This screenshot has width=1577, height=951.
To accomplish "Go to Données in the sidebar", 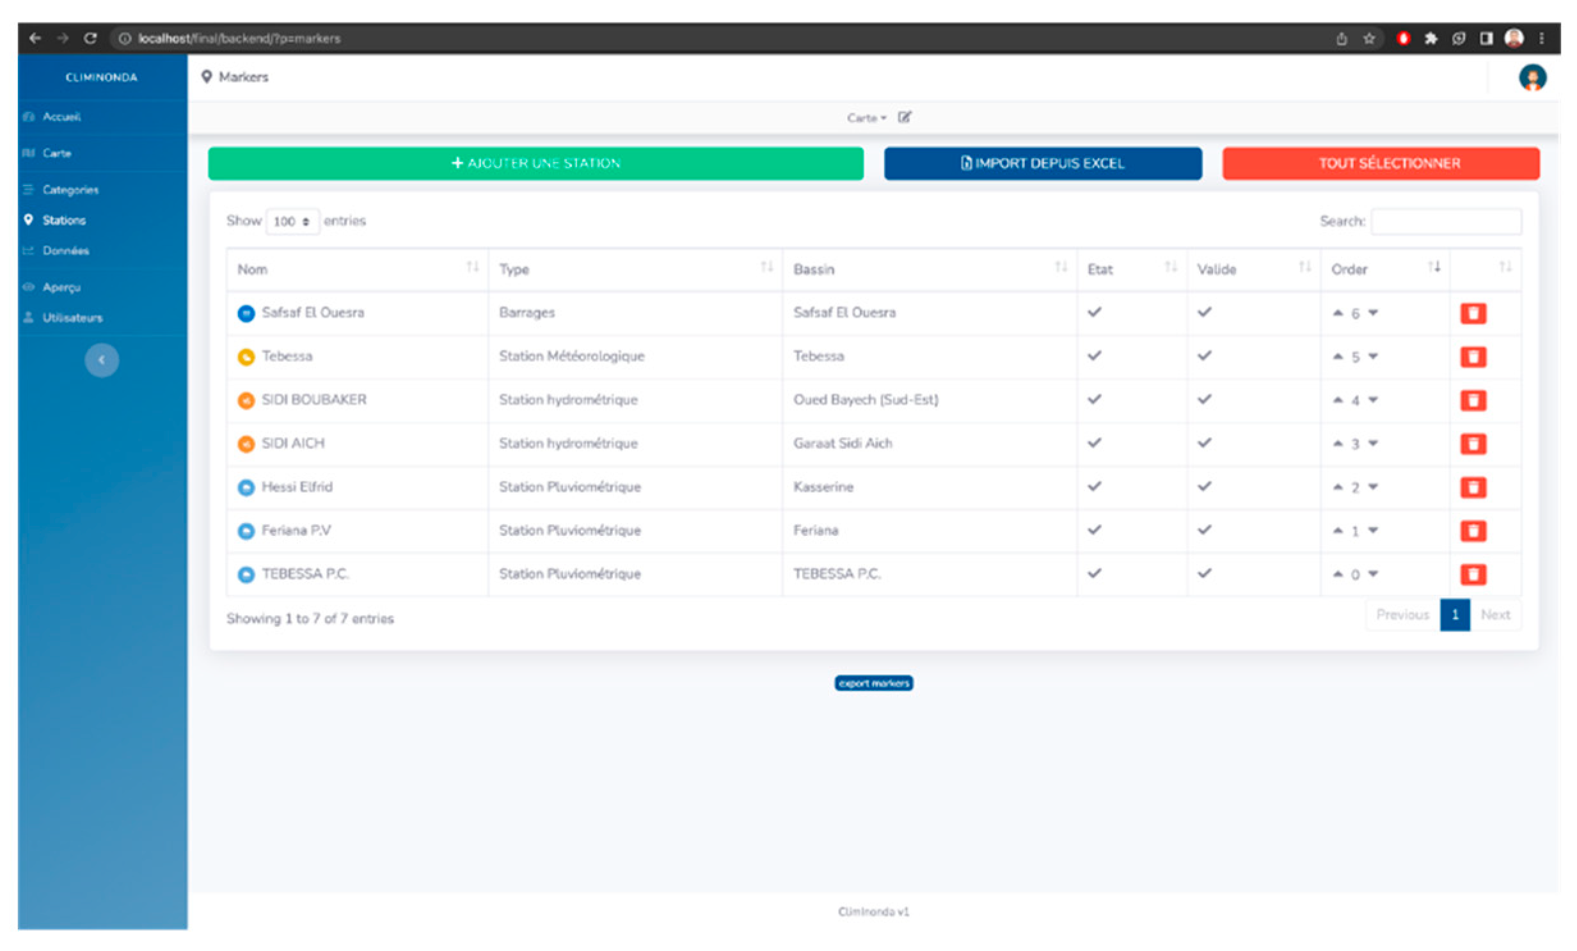I will coord(65,251).
